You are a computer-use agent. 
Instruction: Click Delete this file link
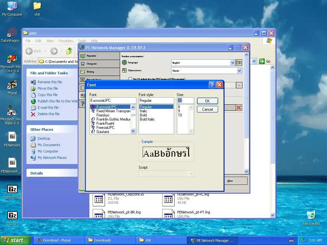point(49,114)
